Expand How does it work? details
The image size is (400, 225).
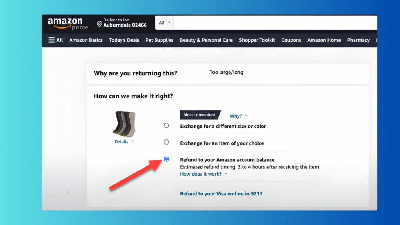tap(203, 174)
